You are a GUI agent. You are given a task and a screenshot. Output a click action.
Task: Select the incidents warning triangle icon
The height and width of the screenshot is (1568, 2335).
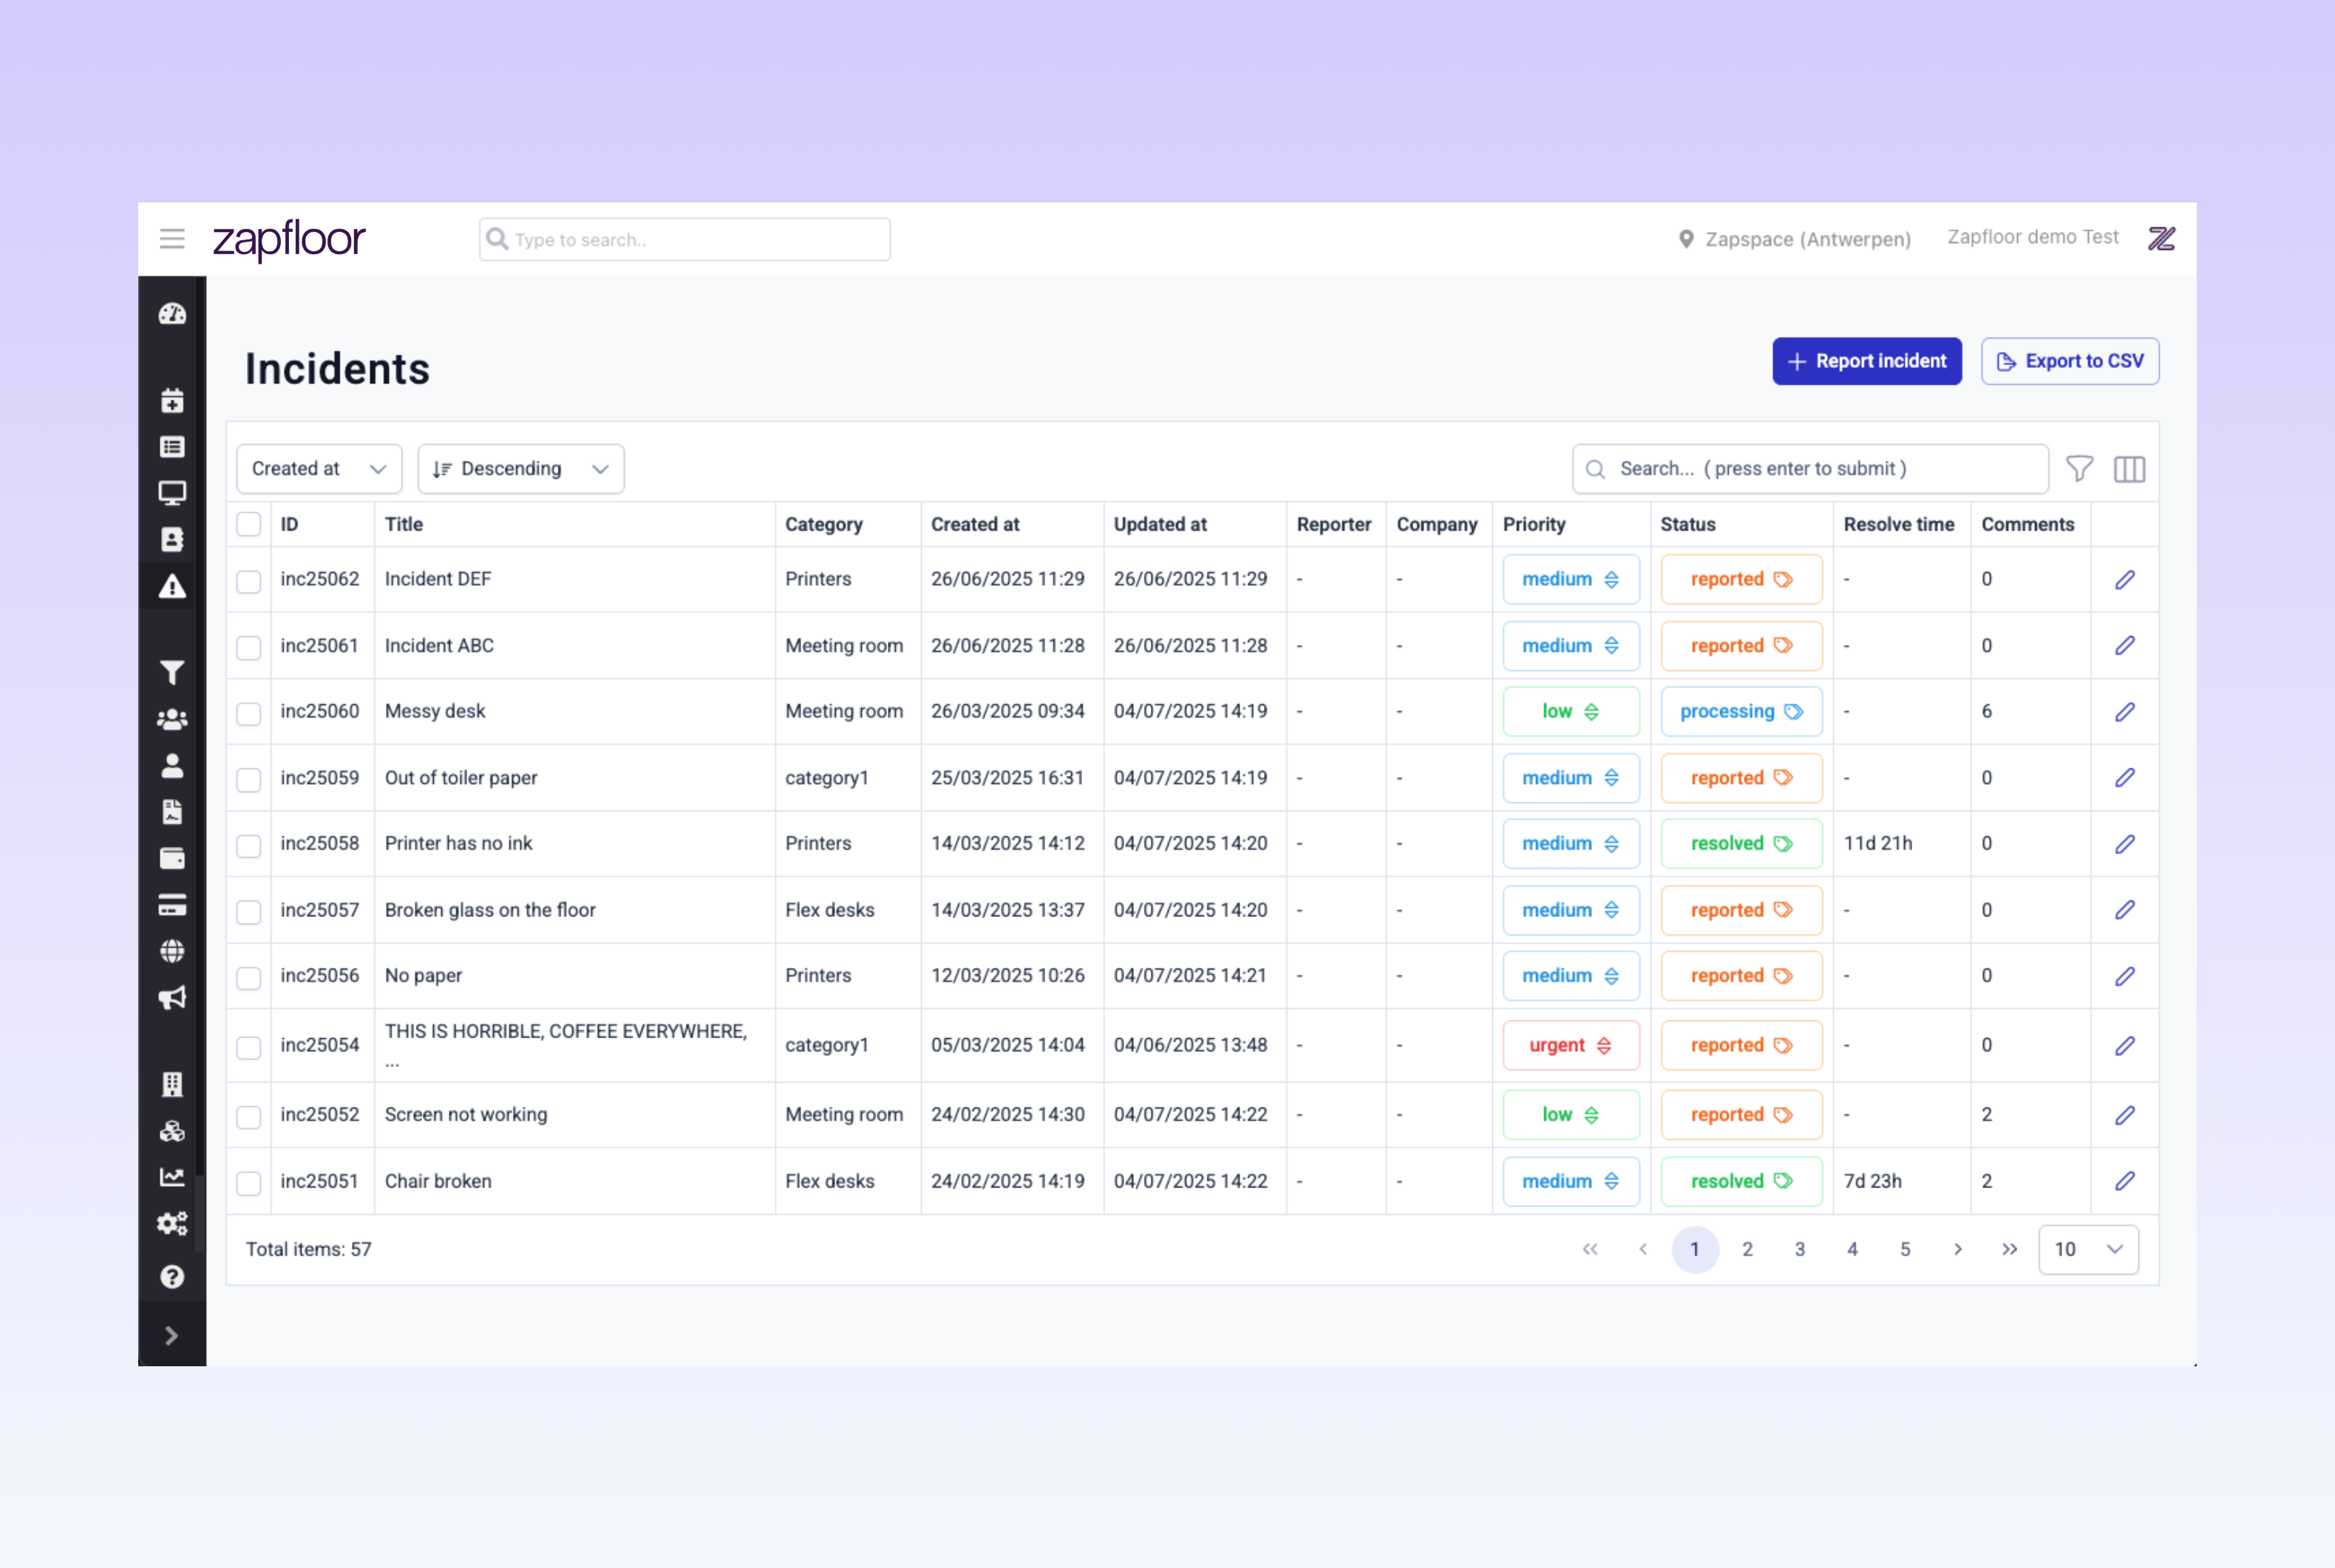172,586
